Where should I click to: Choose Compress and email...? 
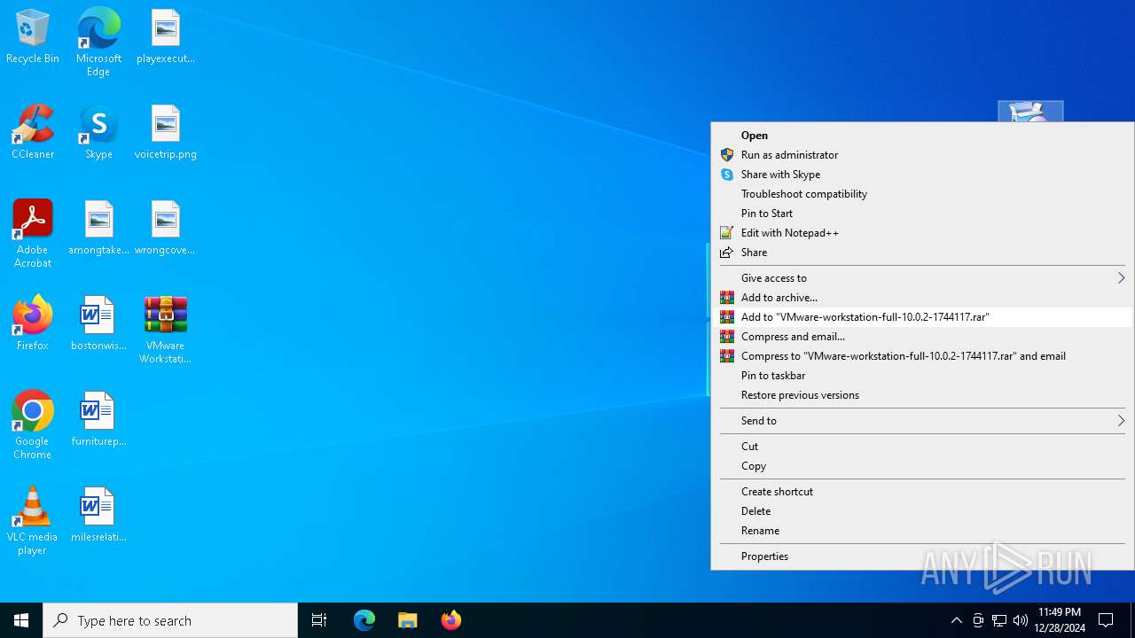point(922,337)
